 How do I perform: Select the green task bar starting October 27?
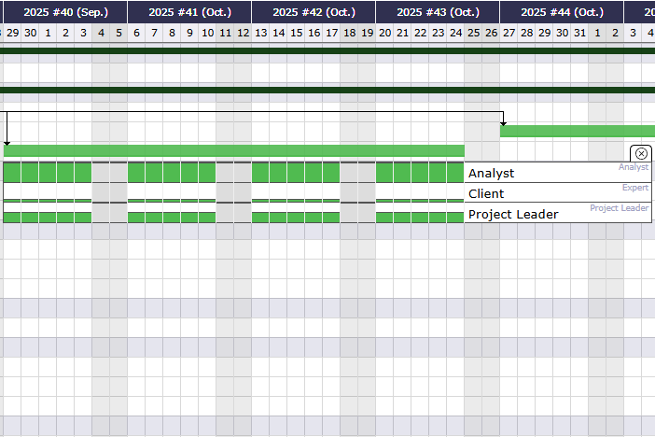[577, 131]
